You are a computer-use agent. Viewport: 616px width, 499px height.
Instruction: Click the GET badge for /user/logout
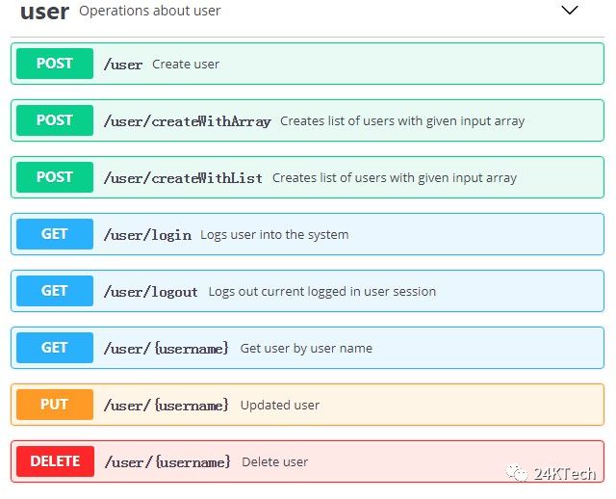(55, 291)
